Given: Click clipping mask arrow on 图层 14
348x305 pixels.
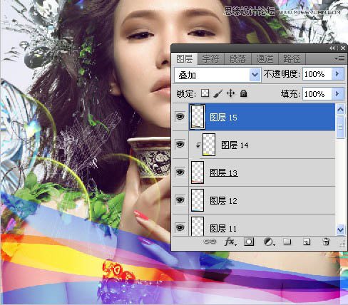Looking at the screenshot, I should (198, 145).
